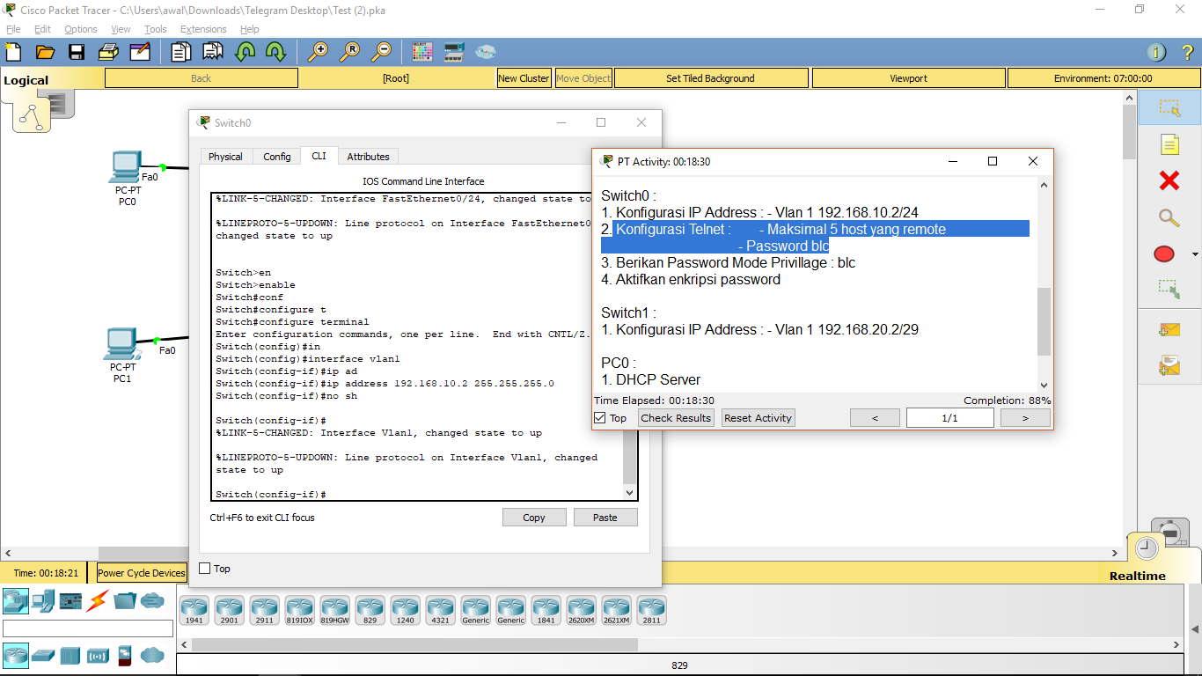Select the red Delete tool
Image resolution: width=1202 pixels, height=676 pixels.
[x=1169, y=181]
